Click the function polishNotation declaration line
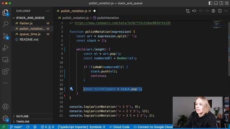The height and width of the screenshot is (129, 230). coord(102,32)
